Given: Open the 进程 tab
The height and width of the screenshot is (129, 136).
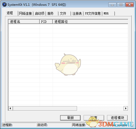Looking at the screenshot, I should coord(11,13).
